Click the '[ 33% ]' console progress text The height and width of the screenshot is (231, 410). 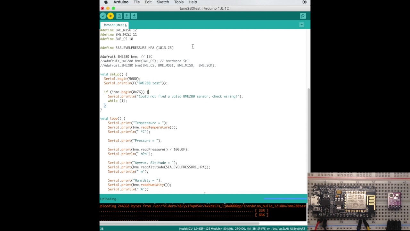point(261,211)
